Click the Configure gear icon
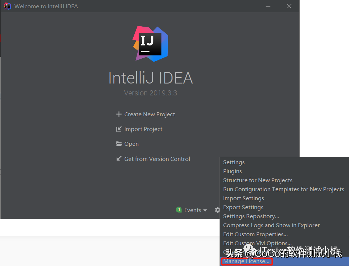 pyautogui.click(x=217, y=210)
